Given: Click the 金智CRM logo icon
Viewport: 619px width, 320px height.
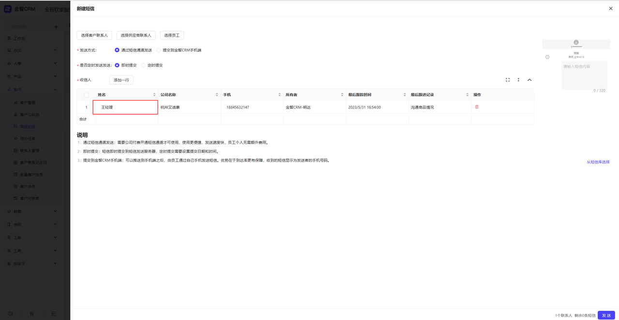Looking at the screenshot, I should 8,9.
